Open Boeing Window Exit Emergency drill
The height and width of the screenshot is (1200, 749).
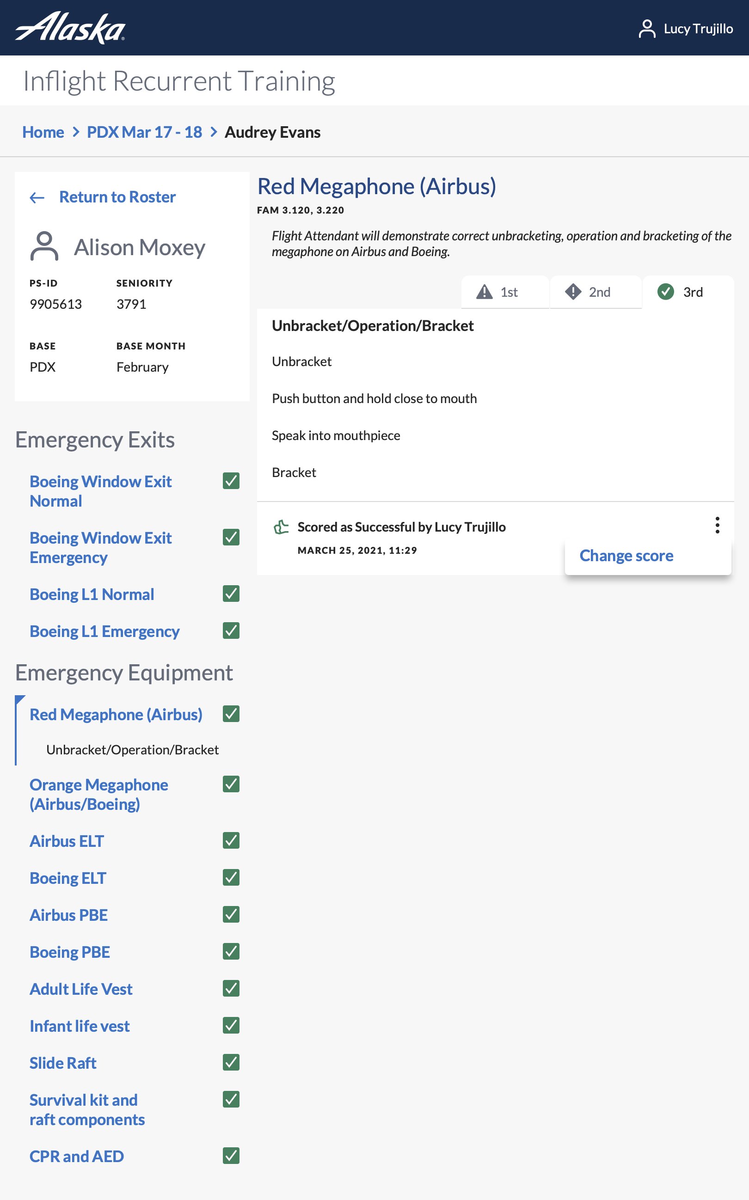101,548
